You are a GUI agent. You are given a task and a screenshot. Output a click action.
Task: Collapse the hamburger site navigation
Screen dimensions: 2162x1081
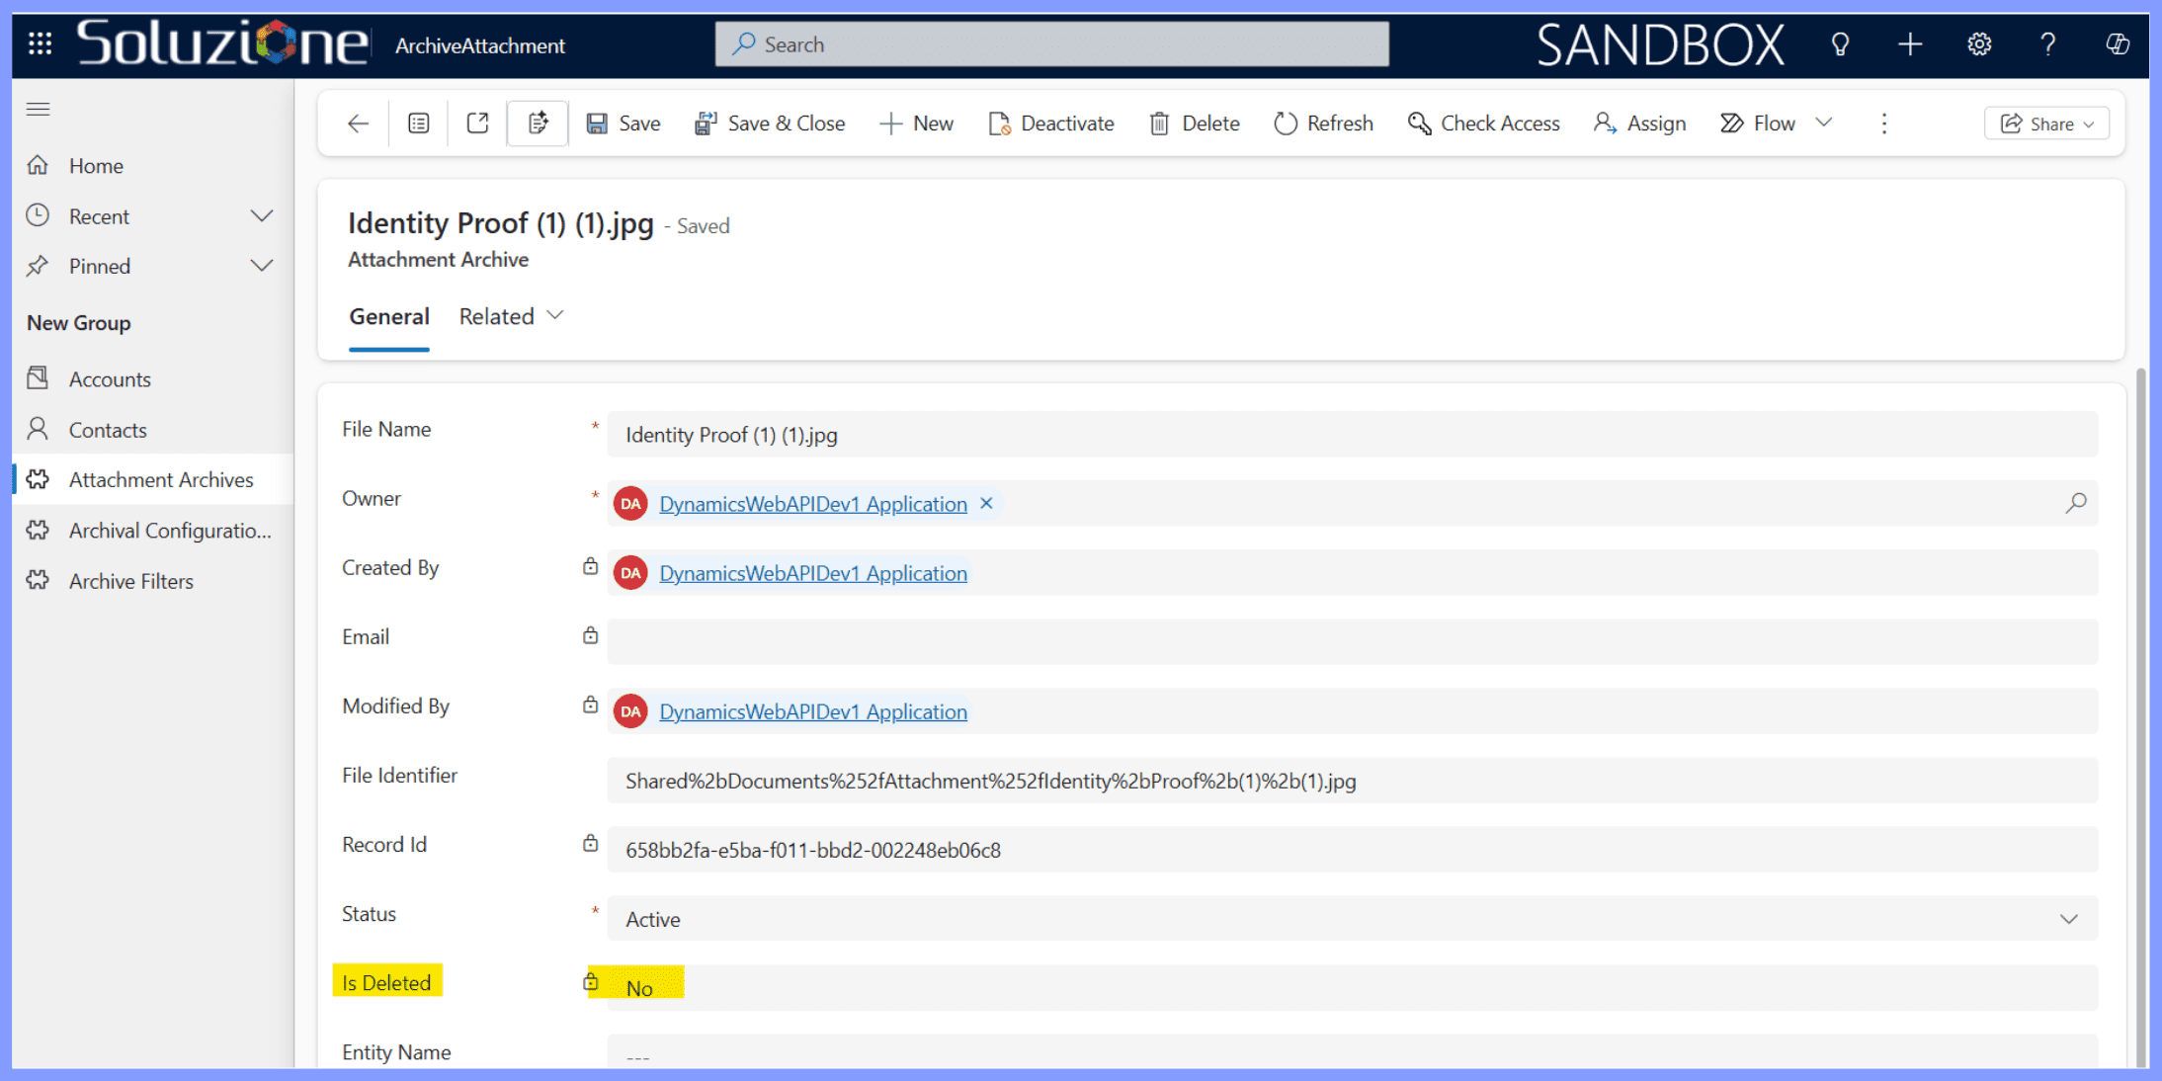coord(39,109)
